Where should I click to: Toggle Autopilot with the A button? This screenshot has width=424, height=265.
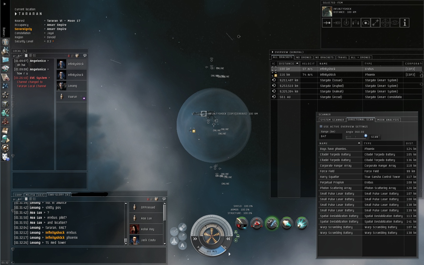182,245
